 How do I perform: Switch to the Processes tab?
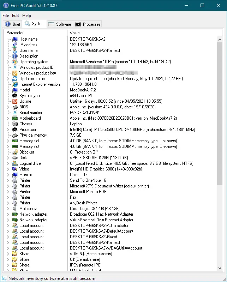(88, 24)
